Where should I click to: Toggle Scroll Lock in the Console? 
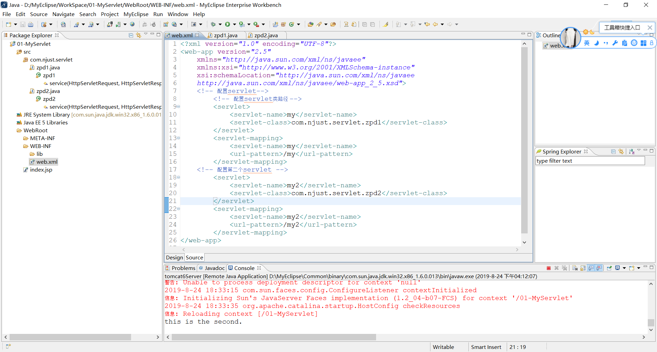[x=583, y=268]
